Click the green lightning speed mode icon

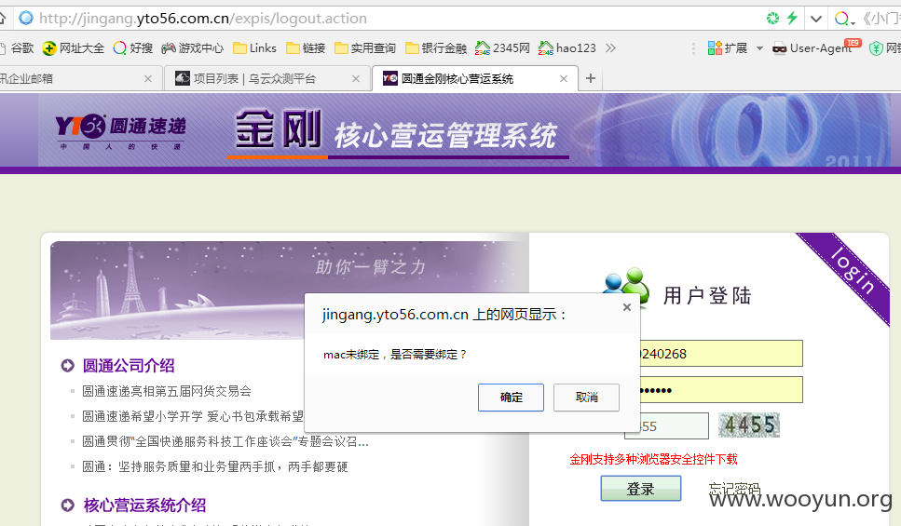tap(792, 19)
